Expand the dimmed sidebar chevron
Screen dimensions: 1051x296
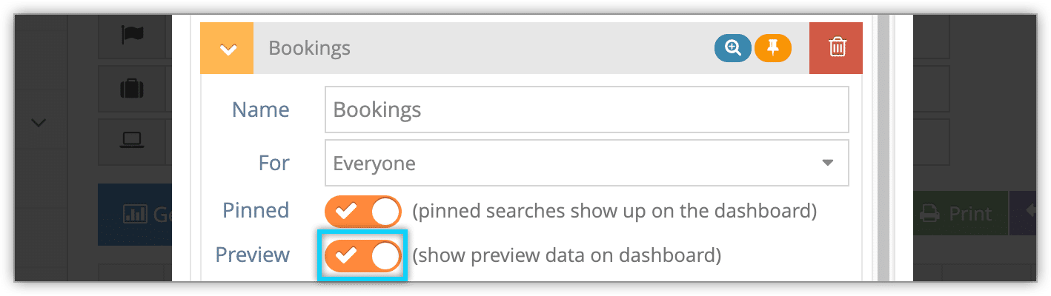coord(39,123)
